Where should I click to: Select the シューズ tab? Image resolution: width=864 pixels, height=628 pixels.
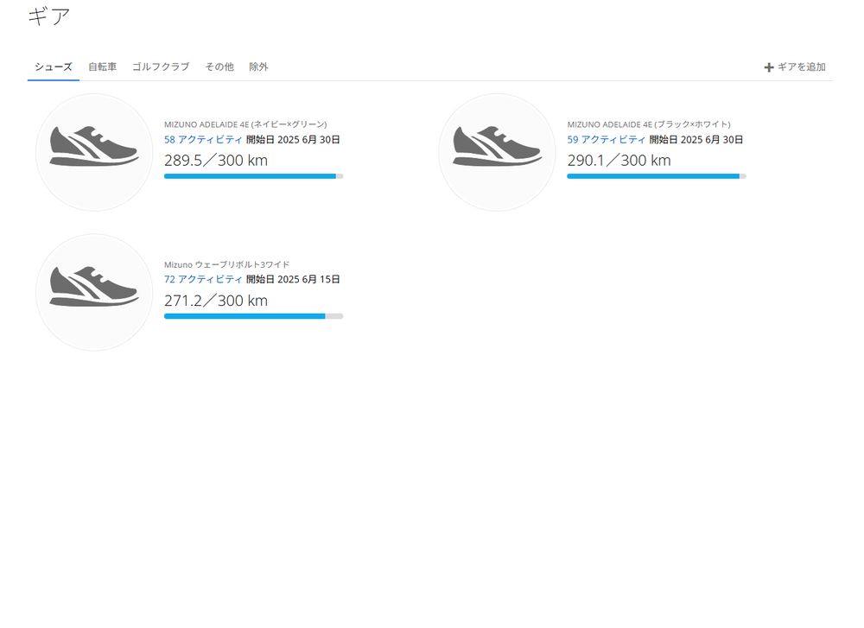coord(54,67)
